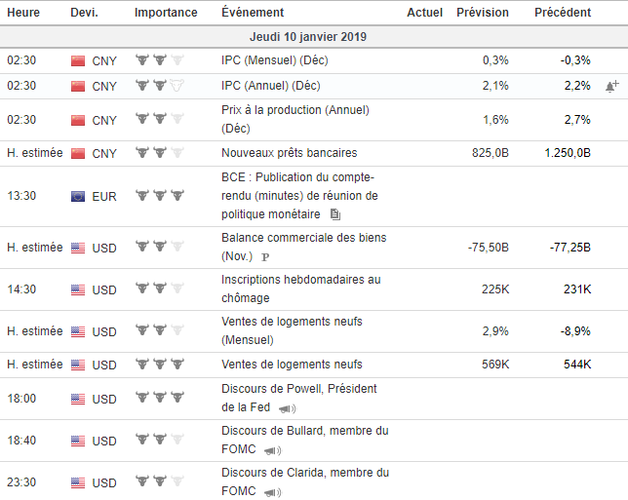Click the speaker icon for Clarida's speech
Viewport: 628px width, 500px height.
coord(272,491)
